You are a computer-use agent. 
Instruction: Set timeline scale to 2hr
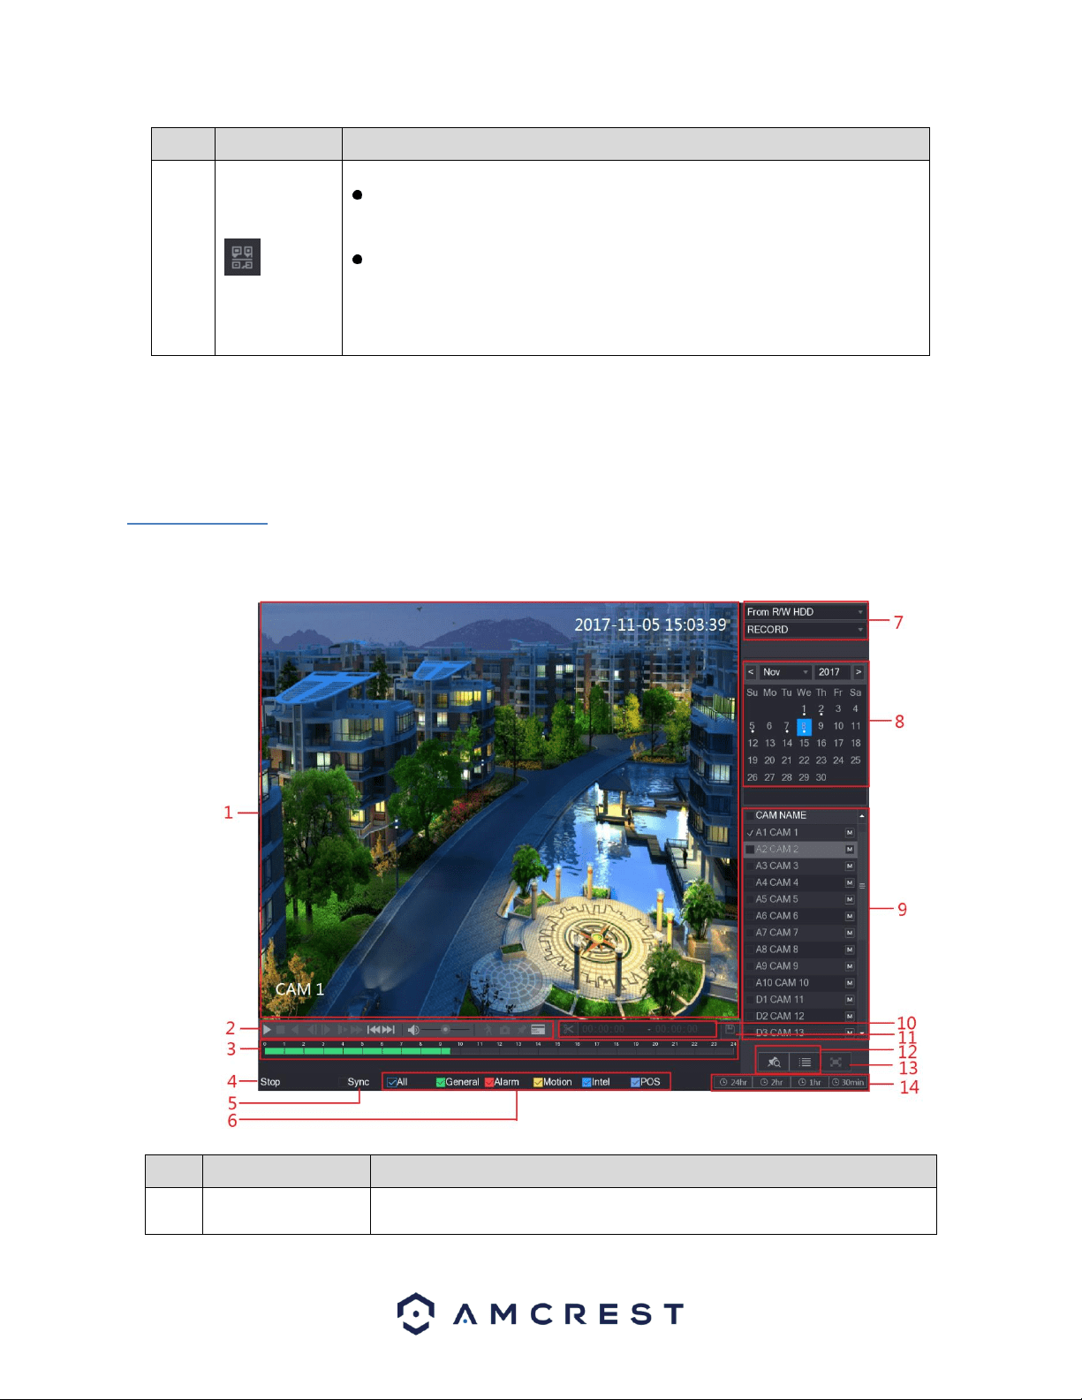point(772,1082)
